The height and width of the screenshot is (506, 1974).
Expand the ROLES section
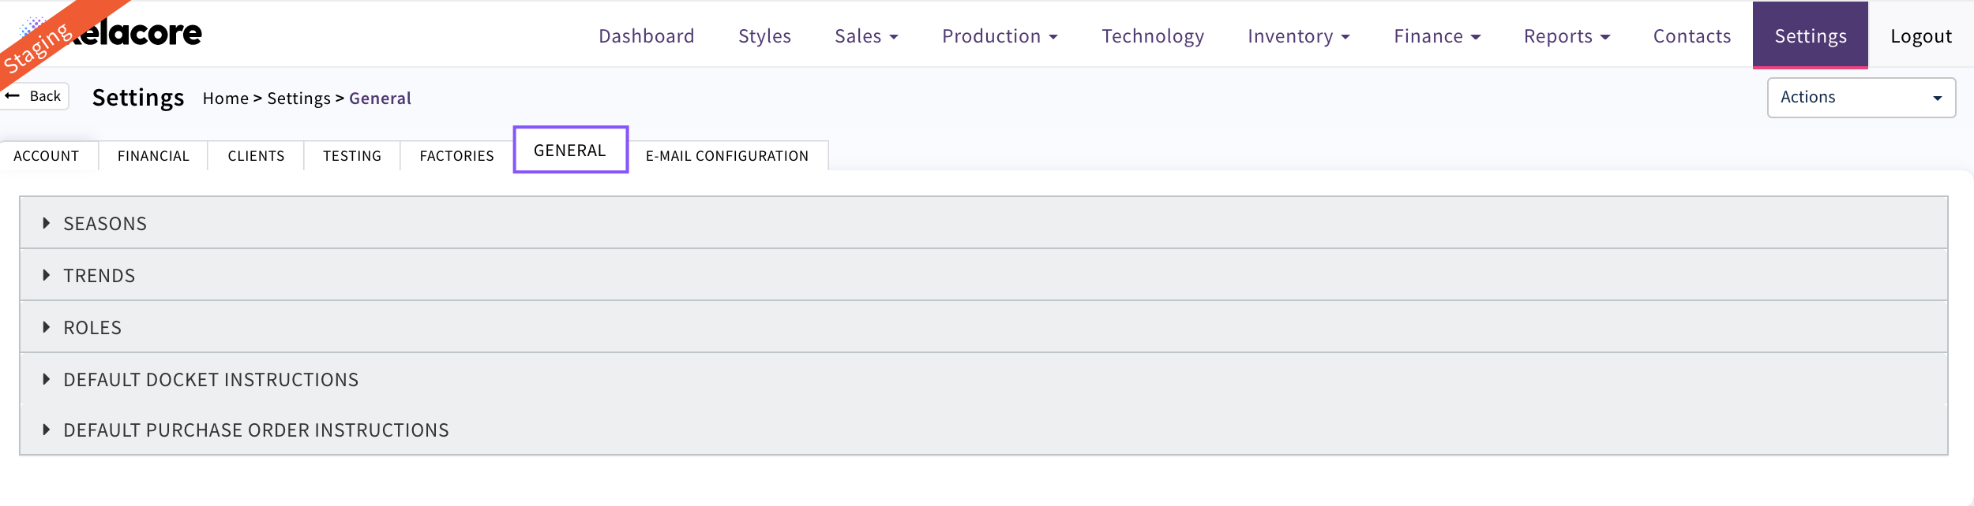[x=92, y=328]
